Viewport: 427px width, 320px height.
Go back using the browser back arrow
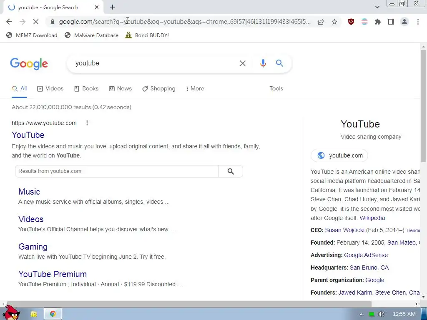coord(9,22)
